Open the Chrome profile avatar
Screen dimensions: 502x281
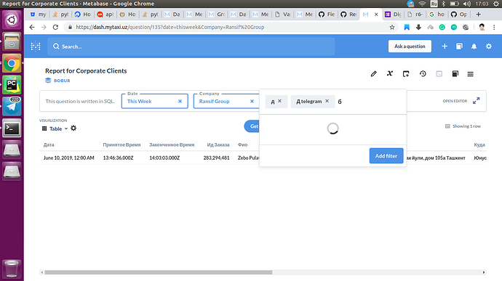pos(482,27)
